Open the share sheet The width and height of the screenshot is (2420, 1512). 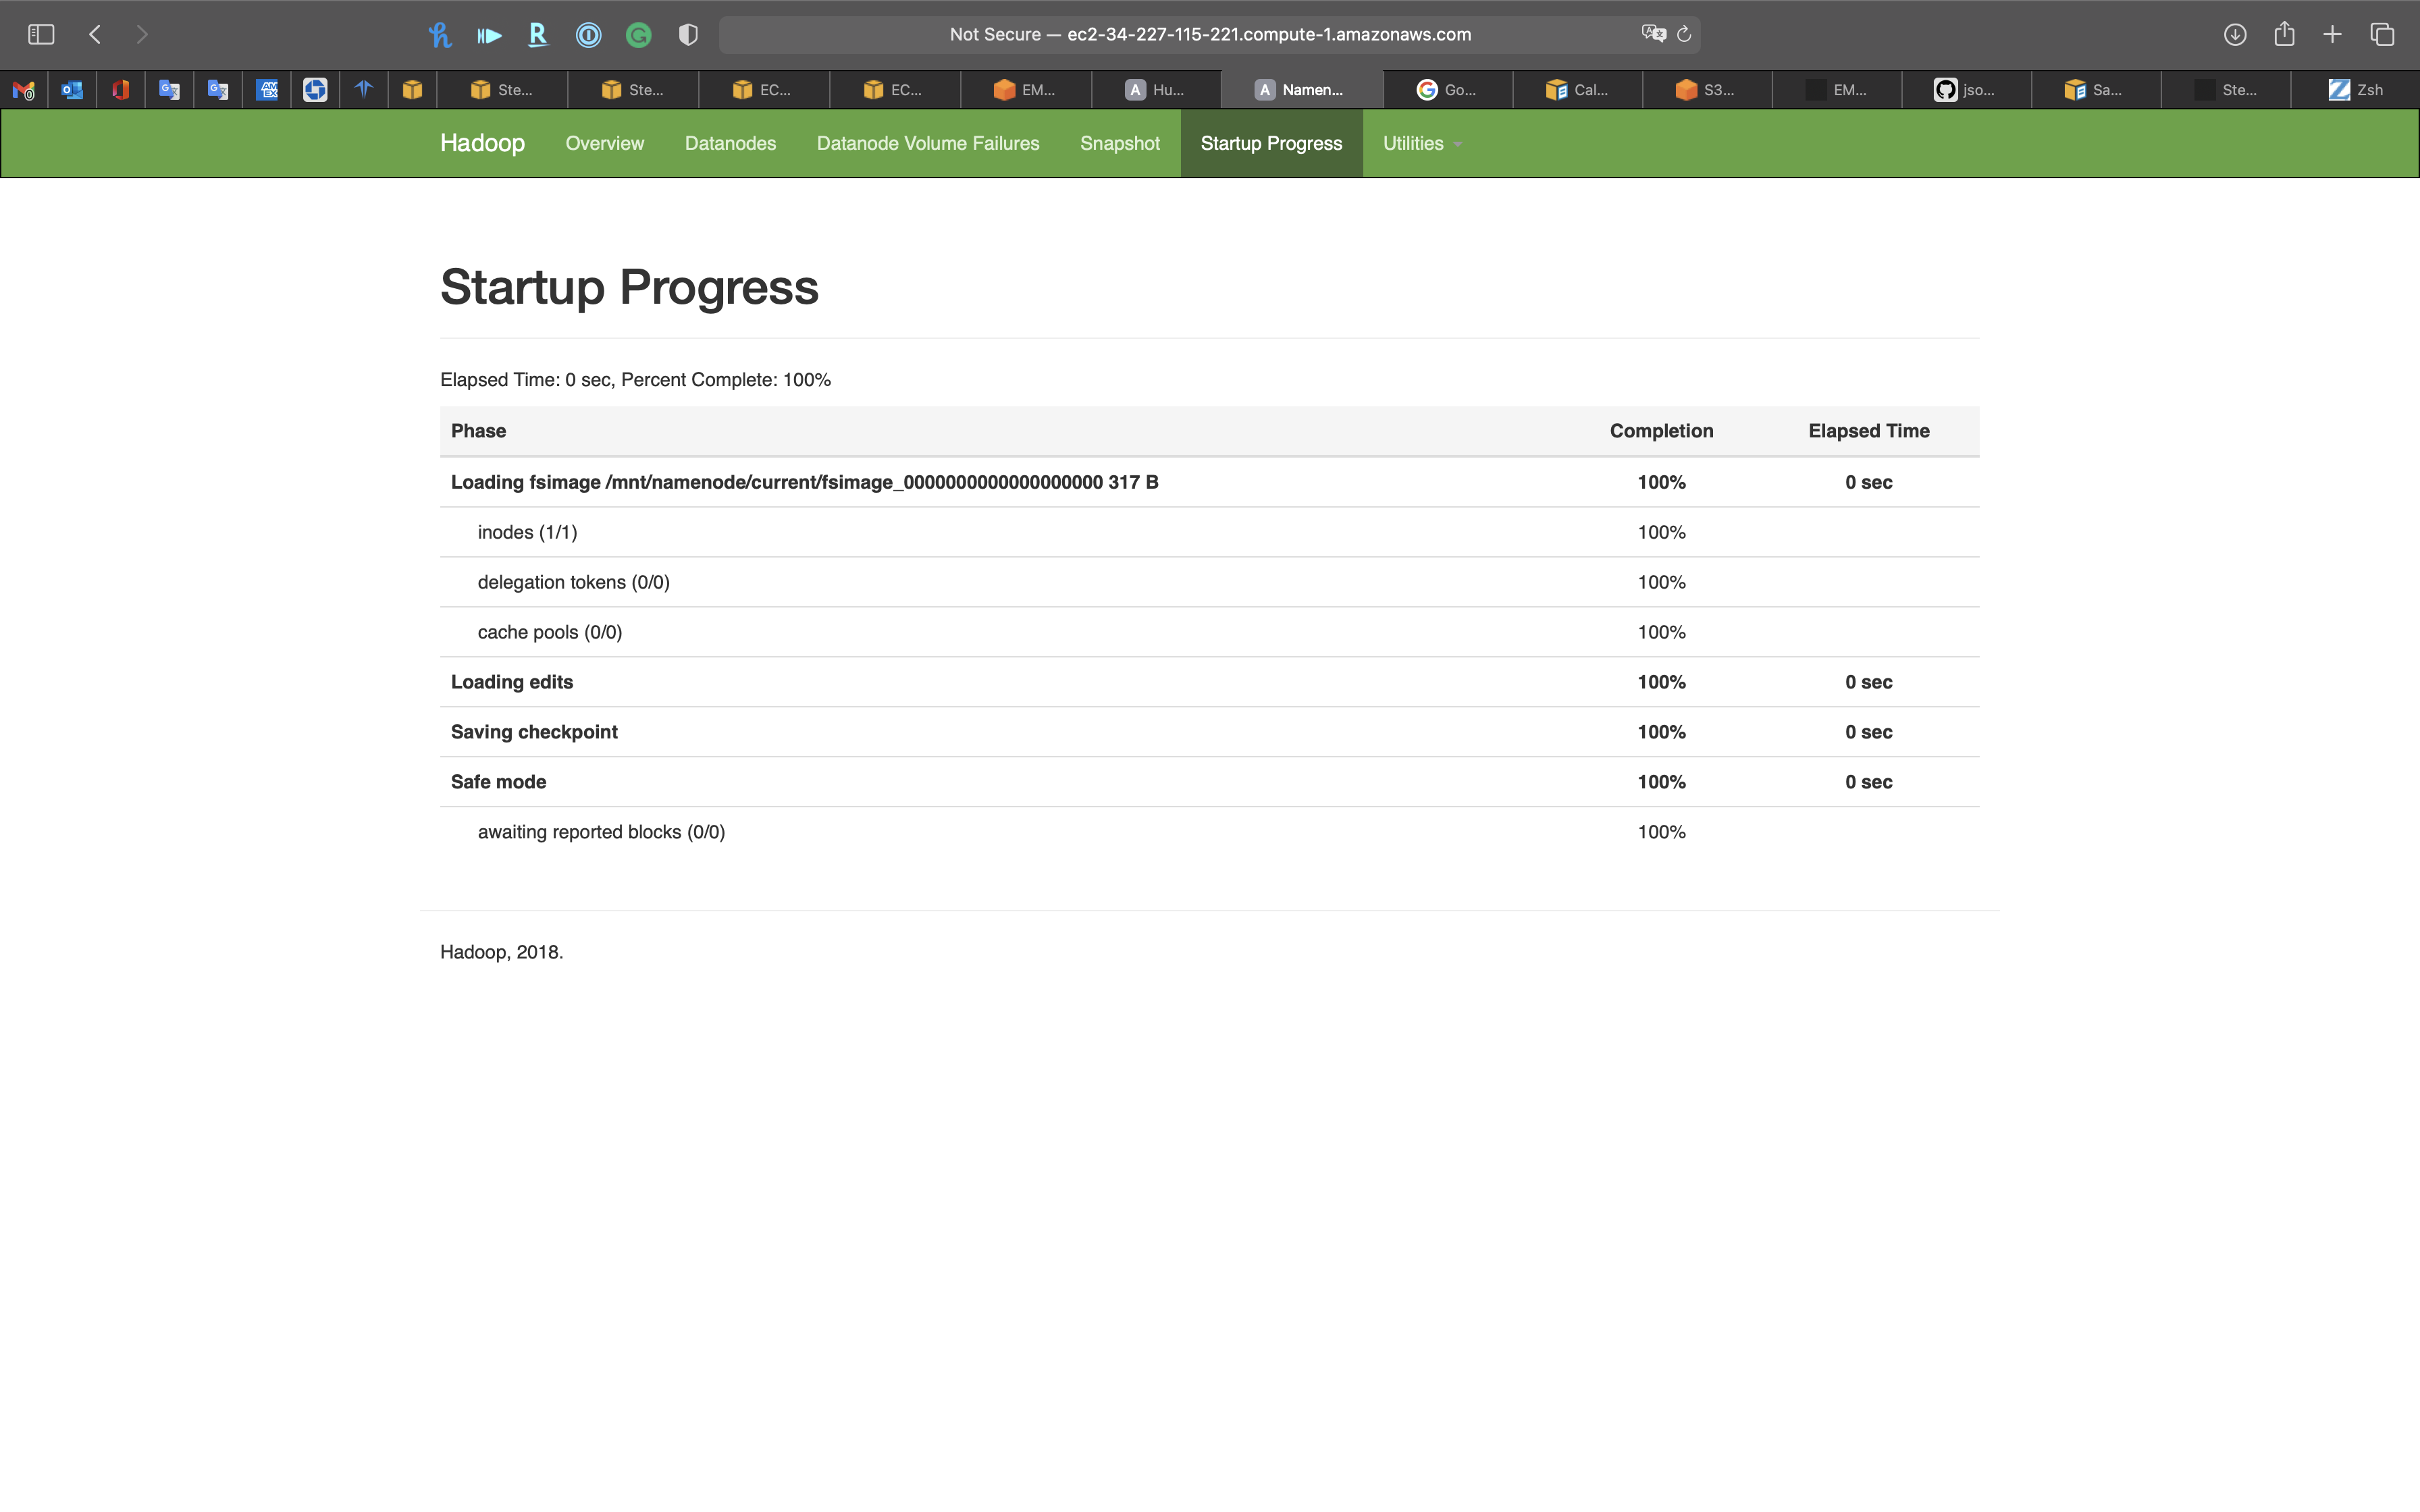coord(2284,34)
